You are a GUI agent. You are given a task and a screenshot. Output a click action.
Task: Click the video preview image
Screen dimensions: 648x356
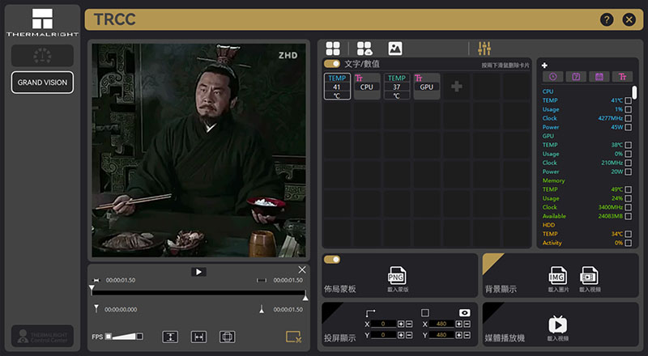[x=198, y=150]
